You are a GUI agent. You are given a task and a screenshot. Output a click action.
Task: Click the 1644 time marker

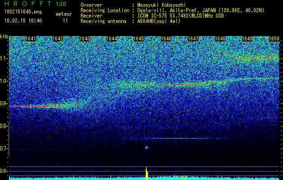click(x=112, y=39)
